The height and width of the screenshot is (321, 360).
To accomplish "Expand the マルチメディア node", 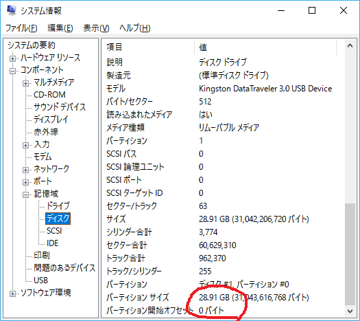I will coord(26,83).
